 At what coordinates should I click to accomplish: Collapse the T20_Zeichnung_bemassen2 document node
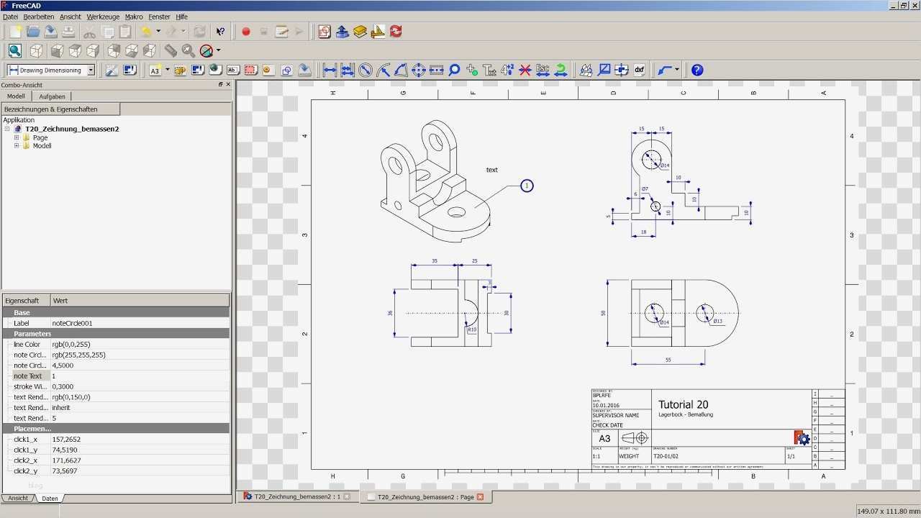[7, 129]
